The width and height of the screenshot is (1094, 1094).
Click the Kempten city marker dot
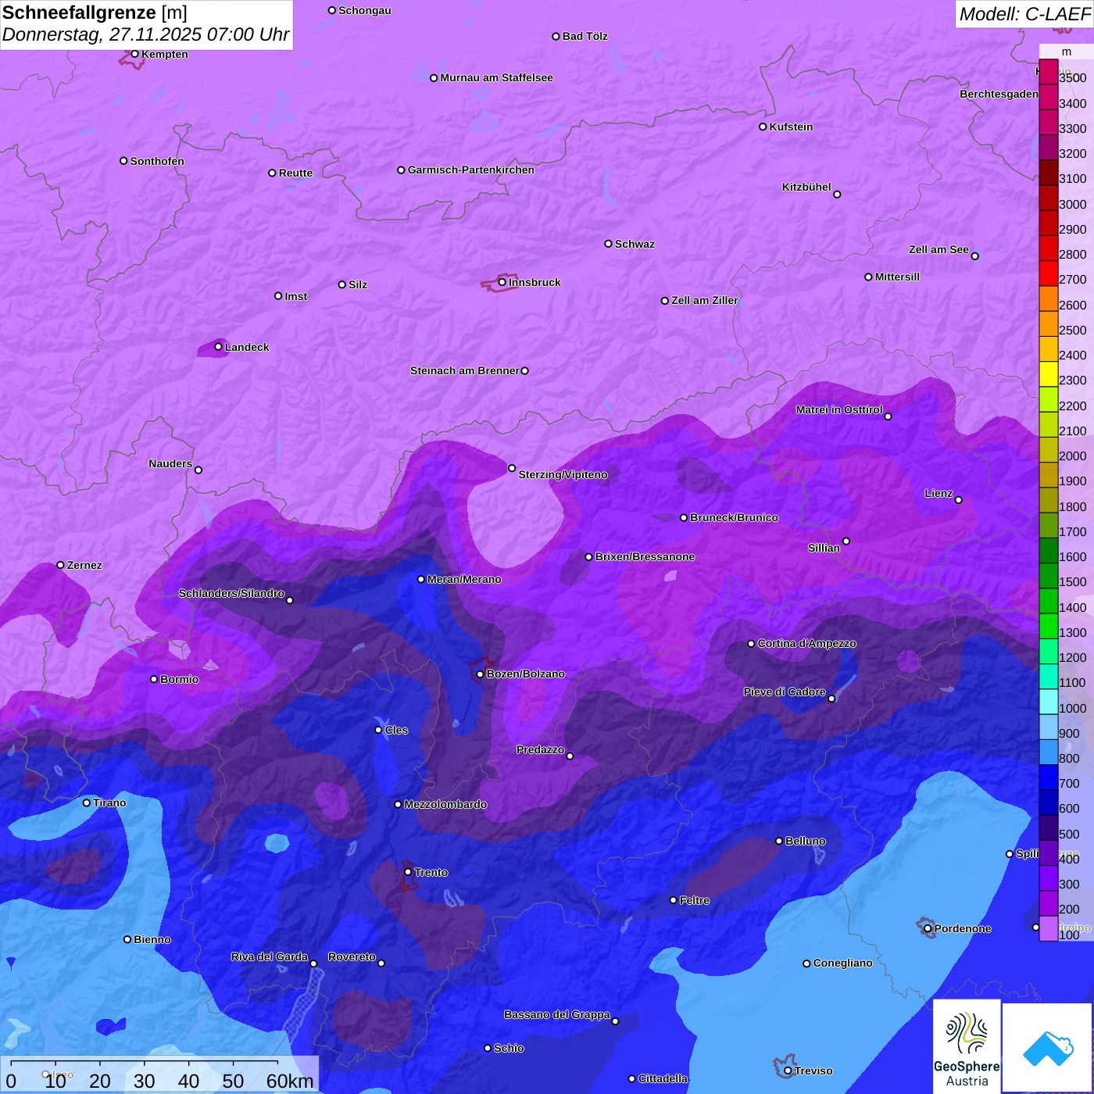click(134, 54)
